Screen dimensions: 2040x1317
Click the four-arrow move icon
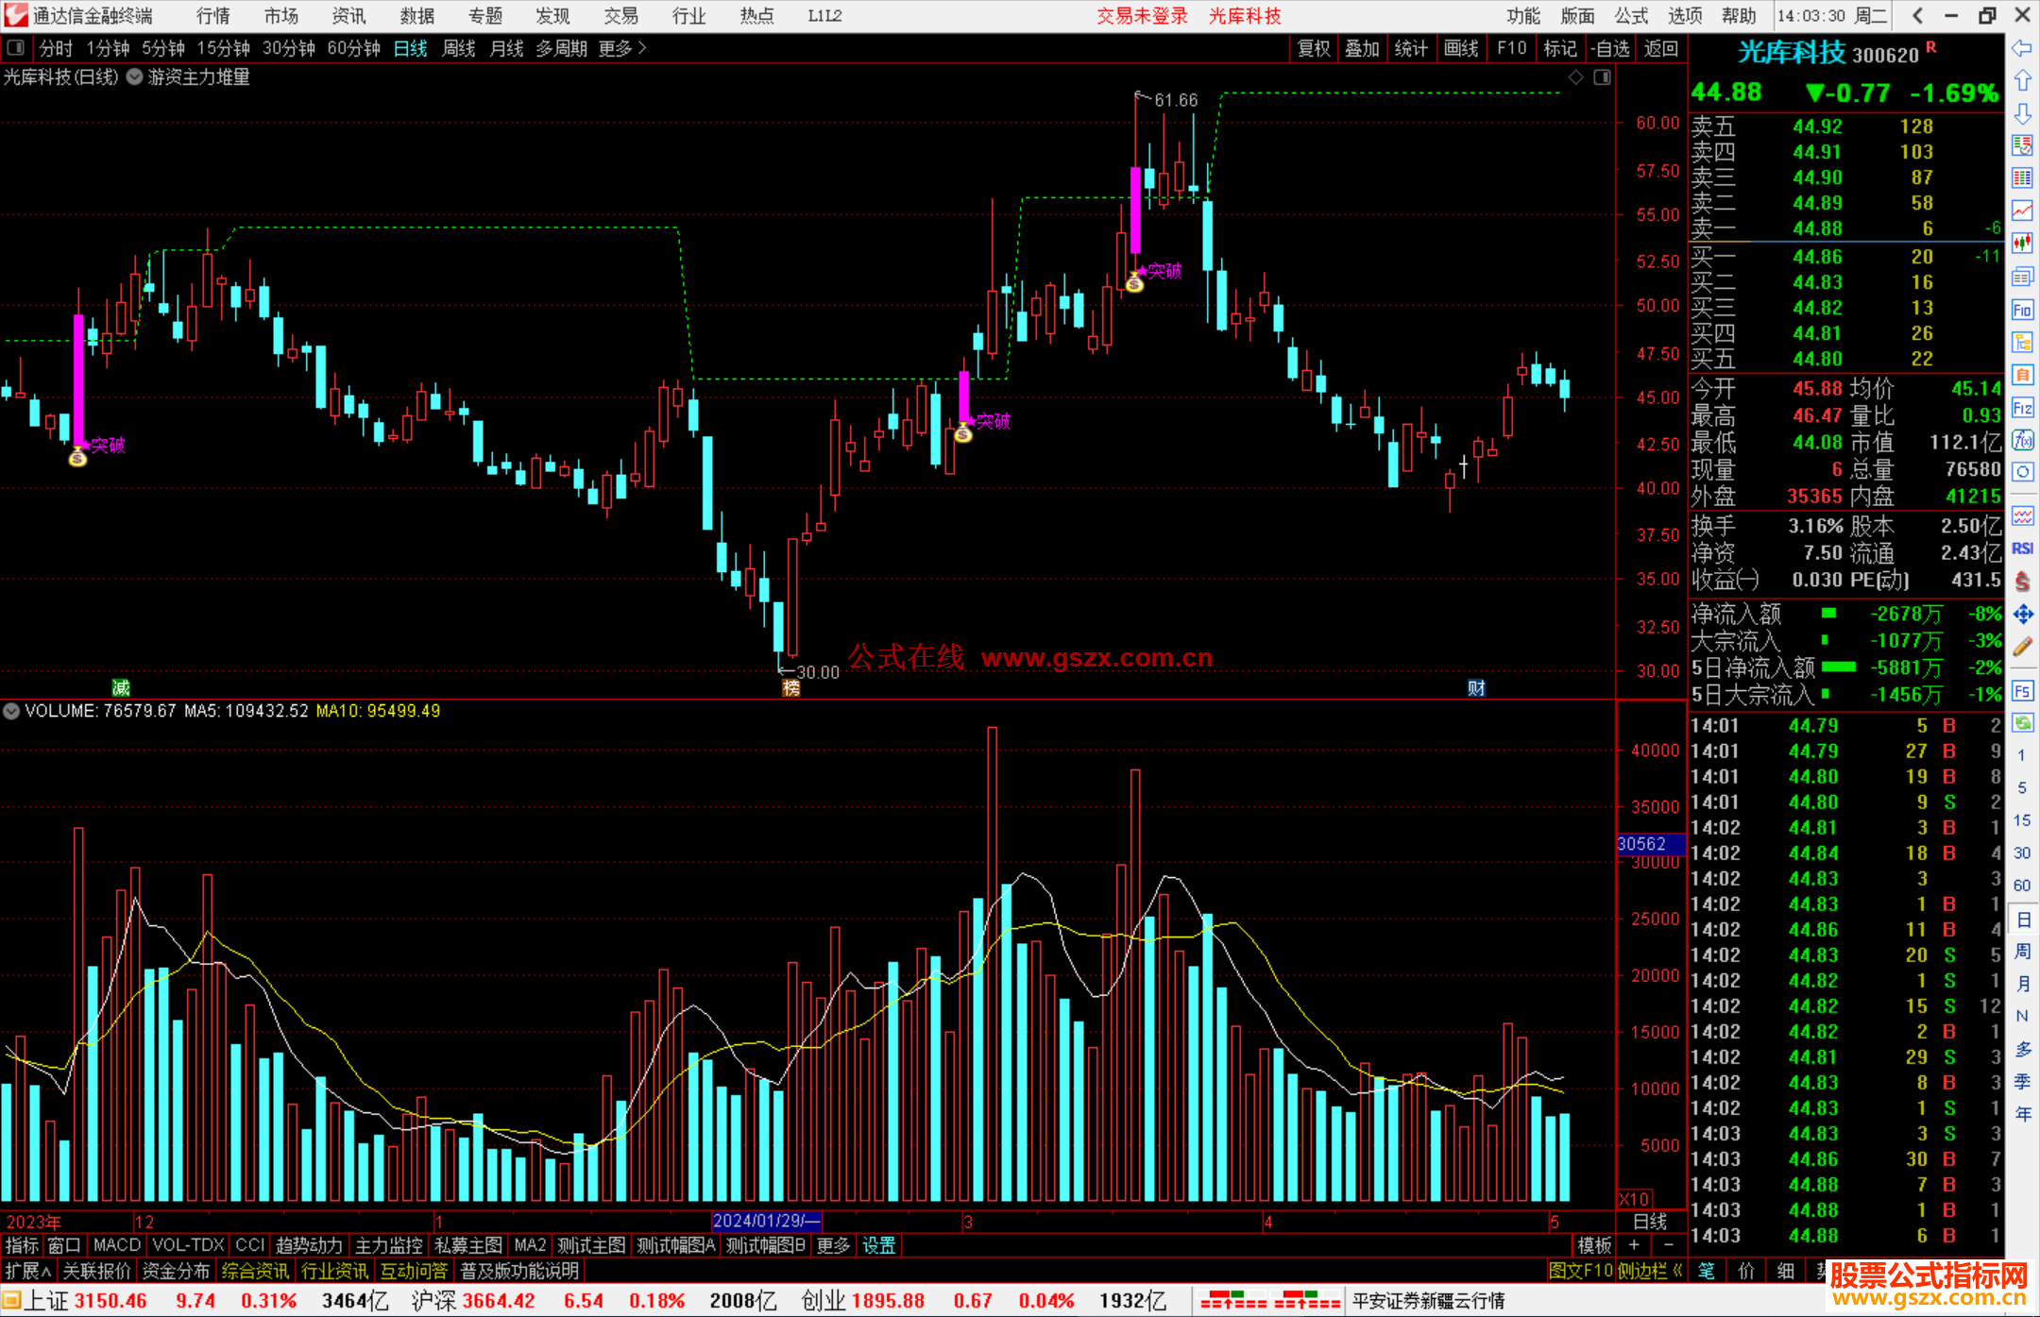[2022, 615]
